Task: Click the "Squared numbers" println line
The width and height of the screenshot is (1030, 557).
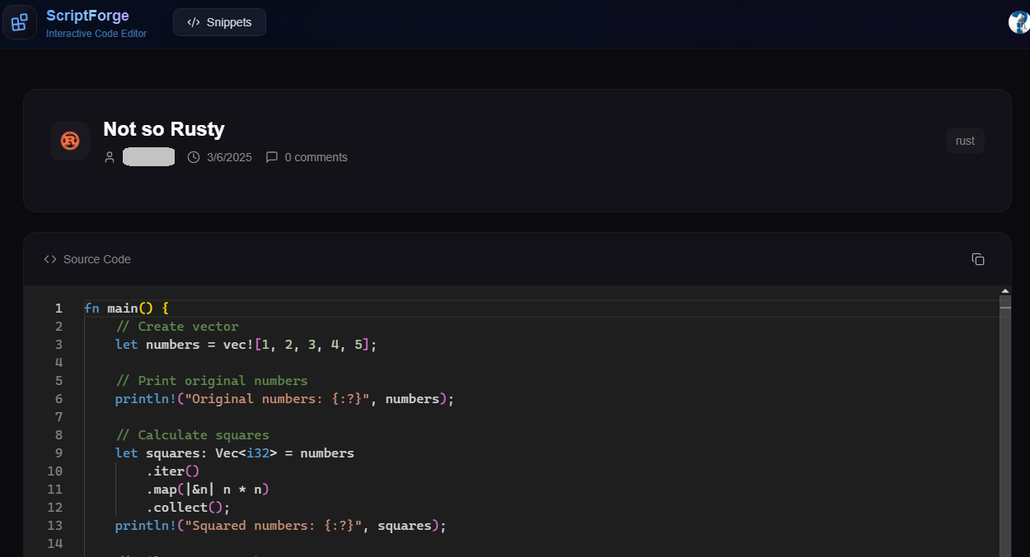Action: coord(281,526)
